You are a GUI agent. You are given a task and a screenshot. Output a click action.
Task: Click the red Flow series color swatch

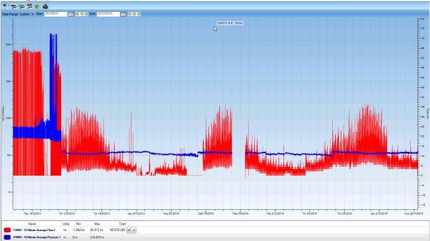(x=7, y=230)
